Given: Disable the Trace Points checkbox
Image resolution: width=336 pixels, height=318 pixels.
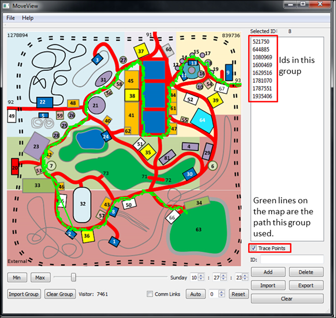Looking at the screenshot, I should 254,248.
